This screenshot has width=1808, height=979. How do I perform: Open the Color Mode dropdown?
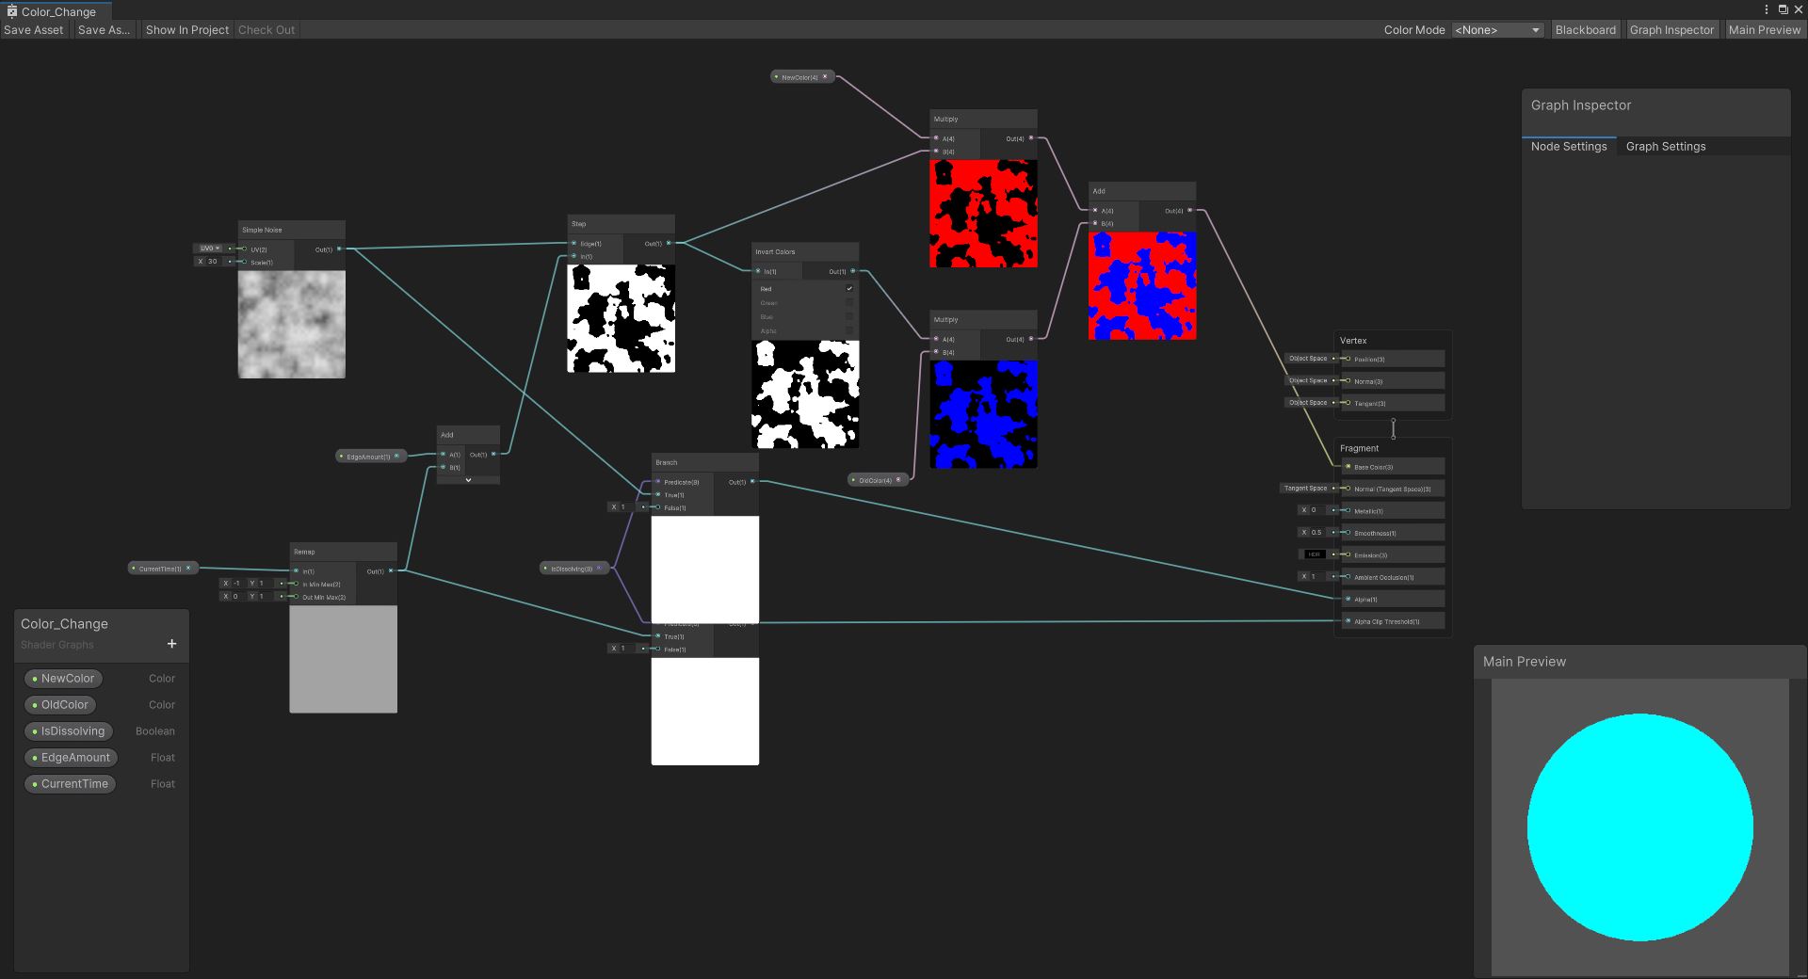pos(1496,30)
